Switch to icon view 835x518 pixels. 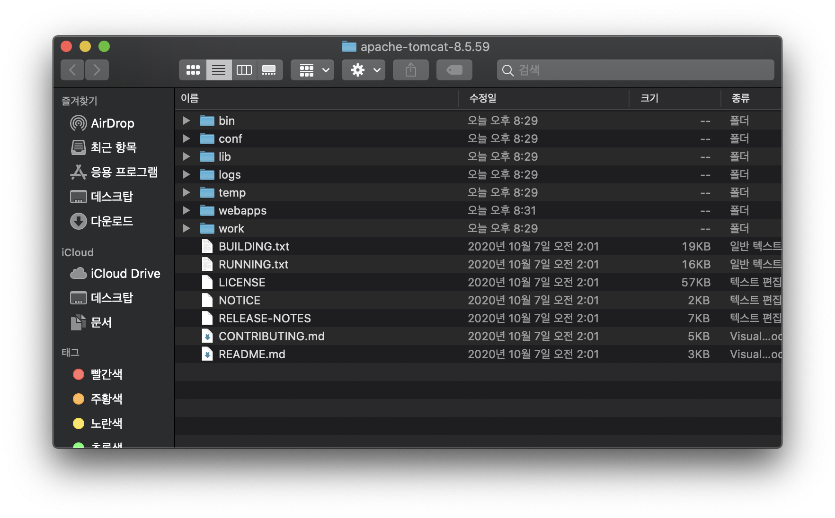pos(193,70)
